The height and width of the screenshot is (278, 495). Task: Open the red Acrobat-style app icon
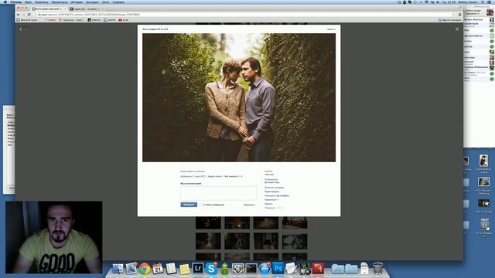tap(318, 269)
